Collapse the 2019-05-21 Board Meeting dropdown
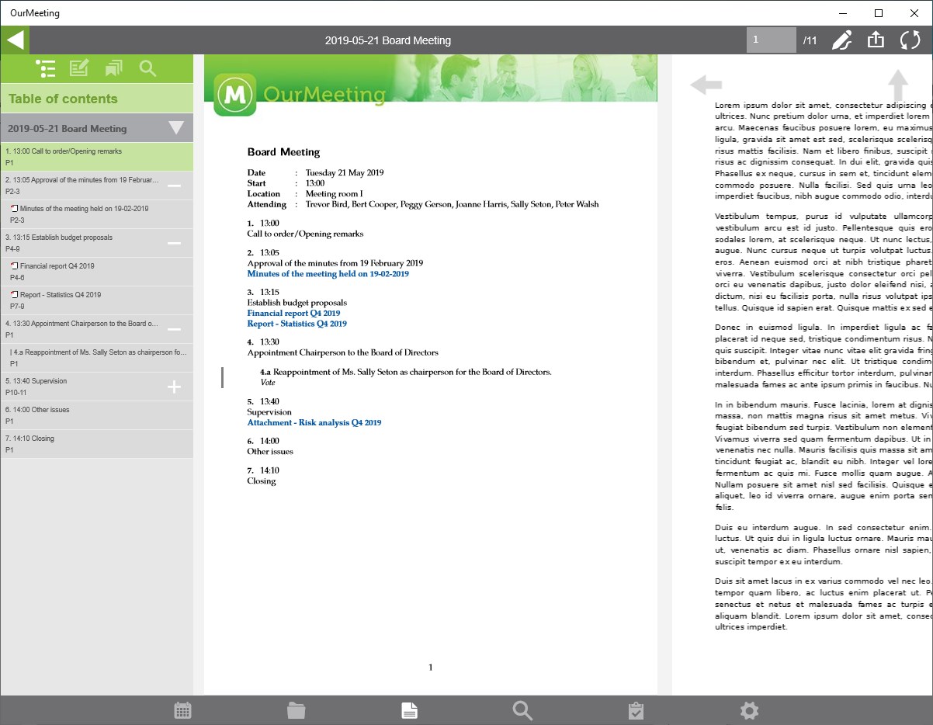This screenshot has width=933, height=725. 176,128
